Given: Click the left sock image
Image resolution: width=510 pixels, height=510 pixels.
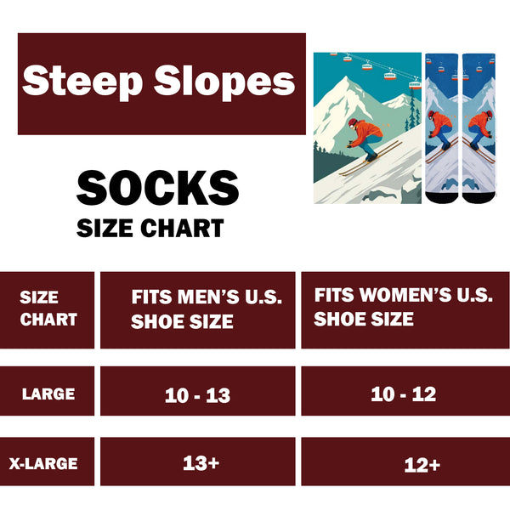Looking at the screenshot, I should click(442, 127).
